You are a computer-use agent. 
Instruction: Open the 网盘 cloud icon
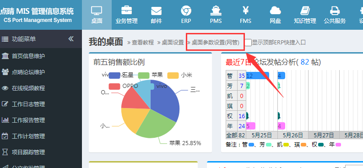tap(275, 11)
